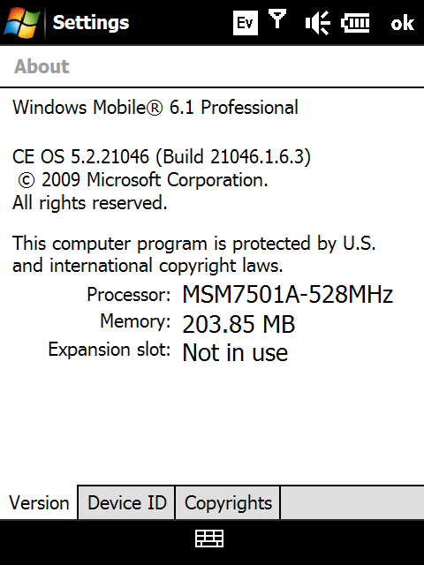Image resolution: width=424 pixels, height=565 pixels.
Task: Open the Start menu Windows flag
Action: tap(21, 22)
